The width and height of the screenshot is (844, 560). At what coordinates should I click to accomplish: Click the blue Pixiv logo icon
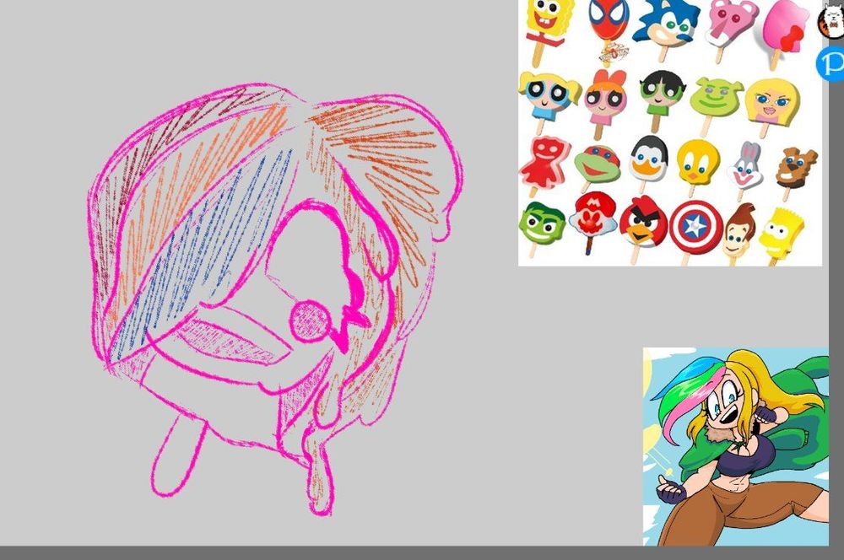click(831, 63)
